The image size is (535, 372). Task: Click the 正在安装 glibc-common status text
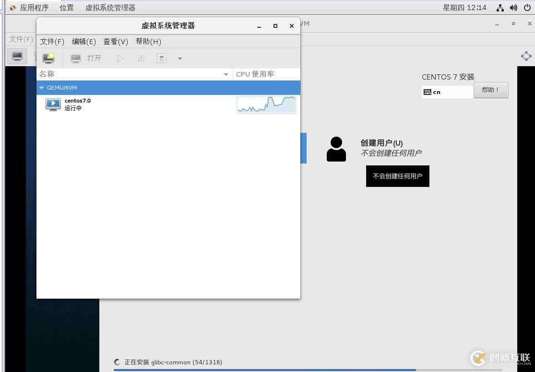(173, 362)
